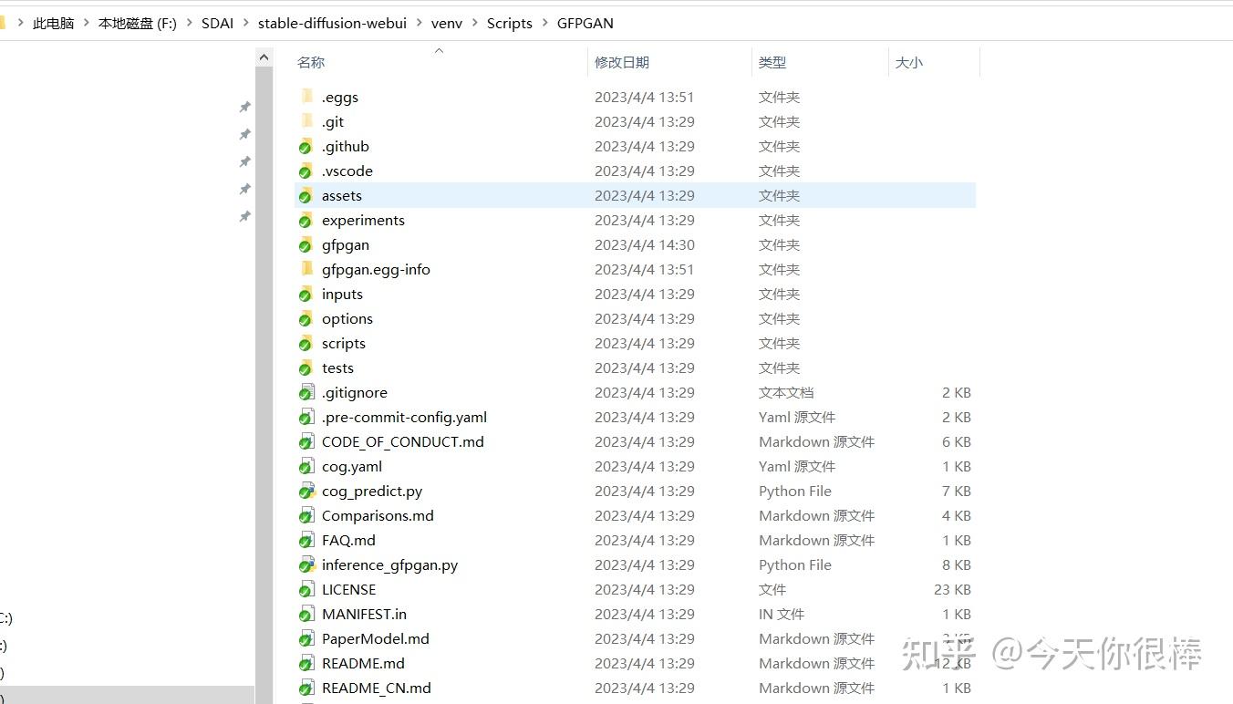
Task: Jump to SDAI breadcrumb folder
Action: [218, 23]
